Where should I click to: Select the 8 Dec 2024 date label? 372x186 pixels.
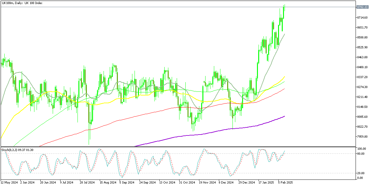[x=226, y=183]
